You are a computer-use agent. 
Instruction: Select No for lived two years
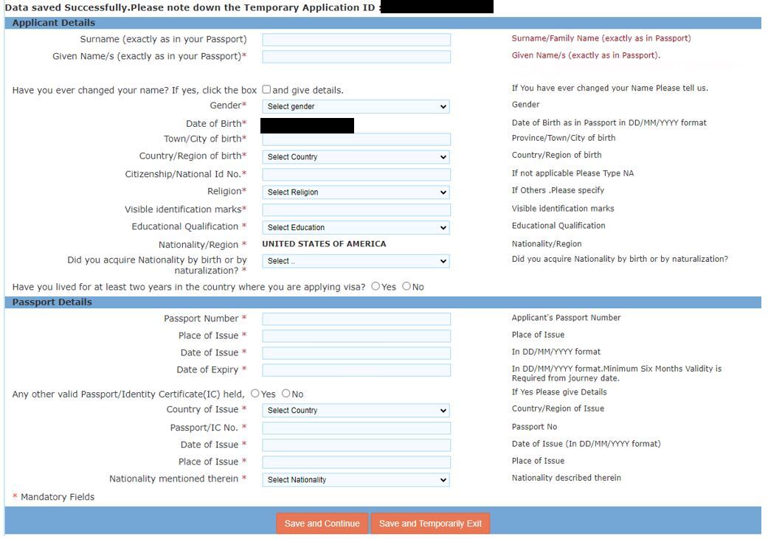[x=407, y=286]
